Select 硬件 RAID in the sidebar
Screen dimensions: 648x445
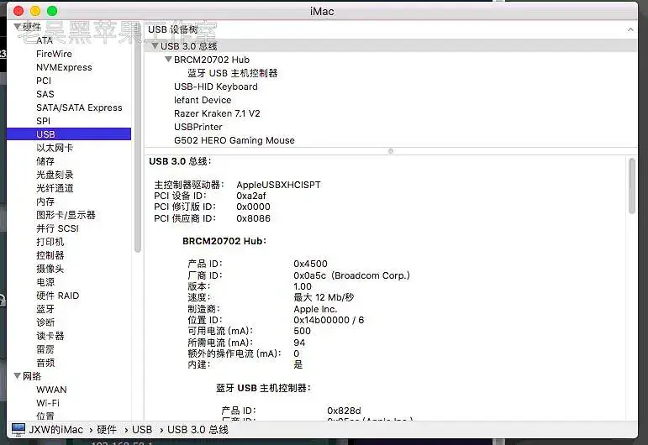[57, 296]
